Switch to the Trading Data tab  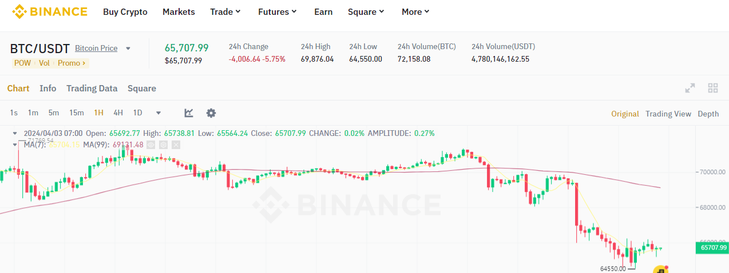(x=92, y=88)
